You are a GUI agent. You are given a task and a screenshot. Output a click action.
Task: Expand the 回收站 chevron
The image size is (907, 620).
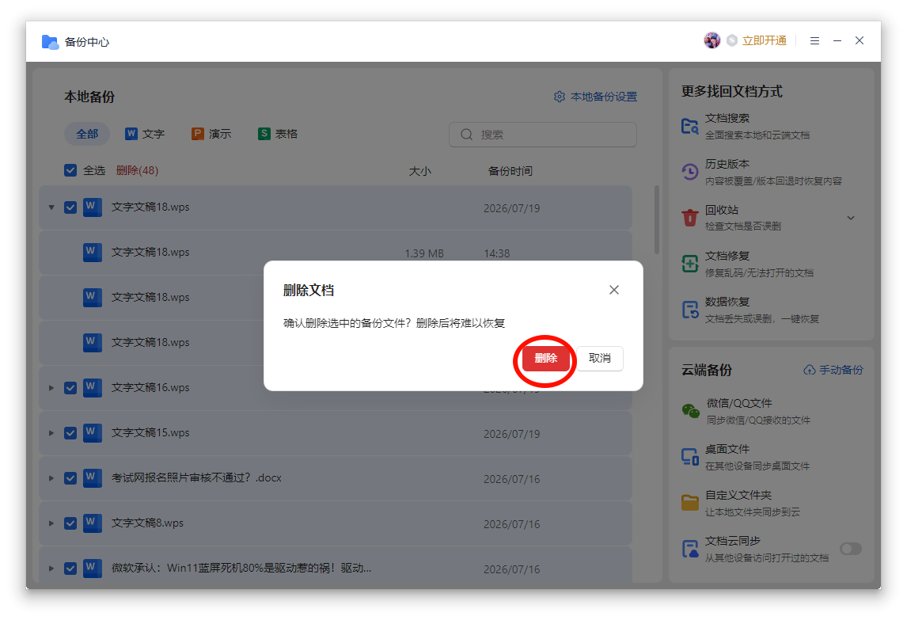coord(851,219)
